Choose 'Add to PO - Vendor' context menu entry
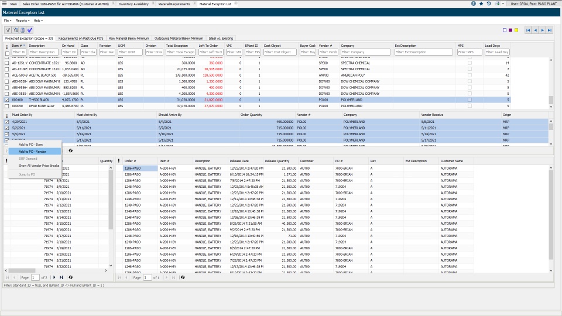This screenshot has width=562, height=316. tap(35, 152)
